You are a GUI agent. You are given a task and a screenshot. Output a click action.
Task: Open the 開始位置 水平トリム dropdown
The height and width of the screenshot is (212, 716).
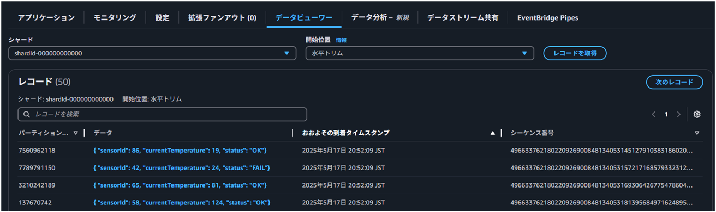tap(420, 53)
